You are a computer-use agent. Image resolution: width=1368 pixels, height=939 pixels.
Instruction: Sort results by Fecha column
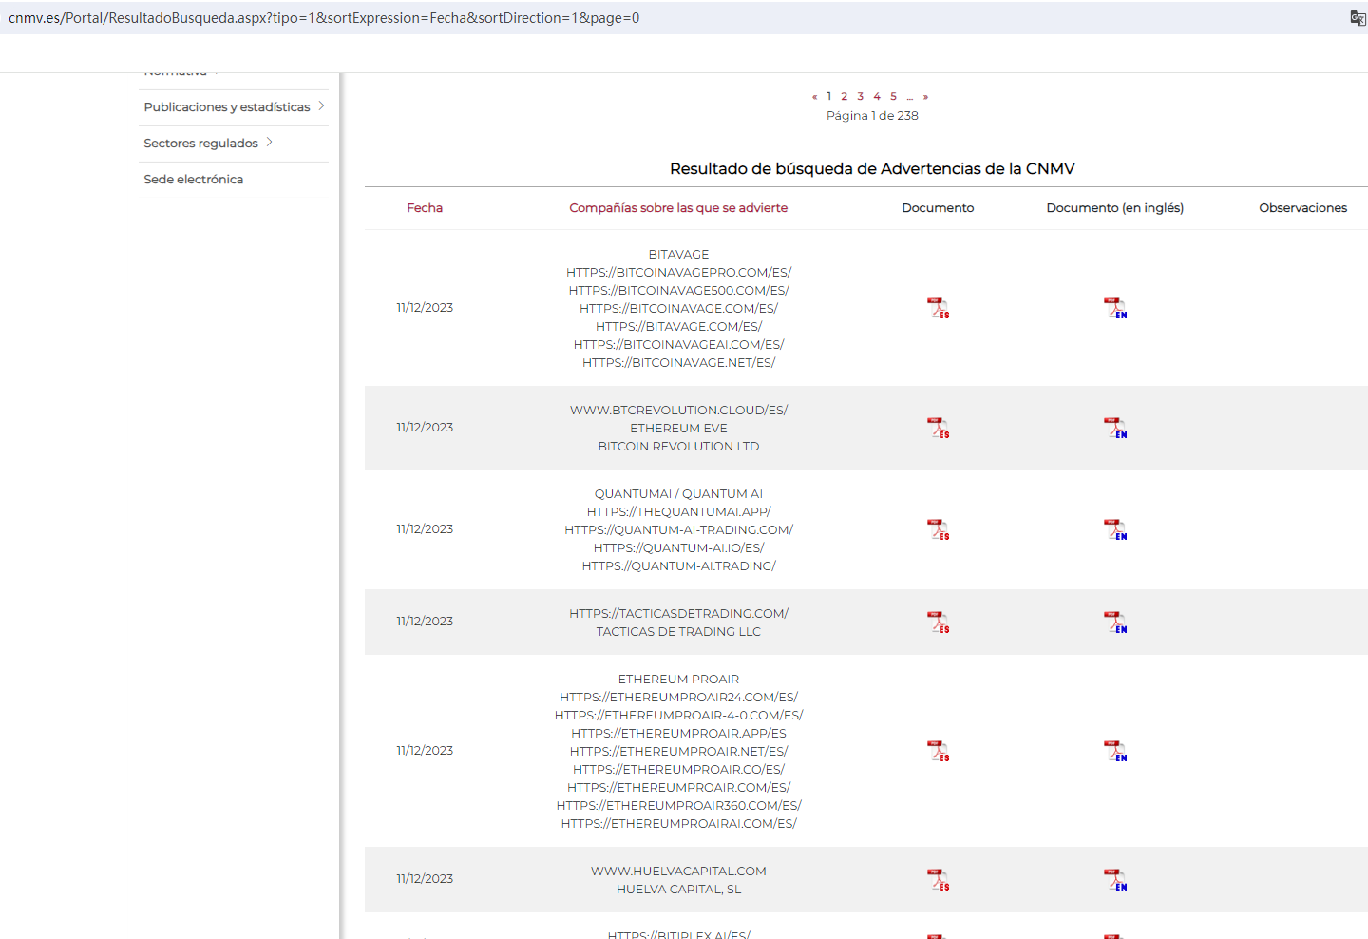tap(425, 208)
